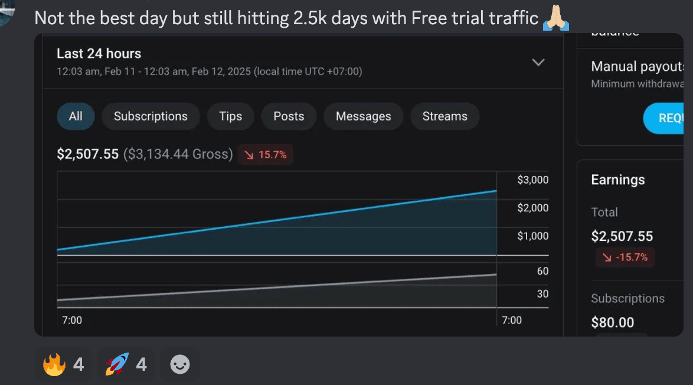Select the All earnings filter
The width and height of the screenshot is (693, 385).
[76, 116]
